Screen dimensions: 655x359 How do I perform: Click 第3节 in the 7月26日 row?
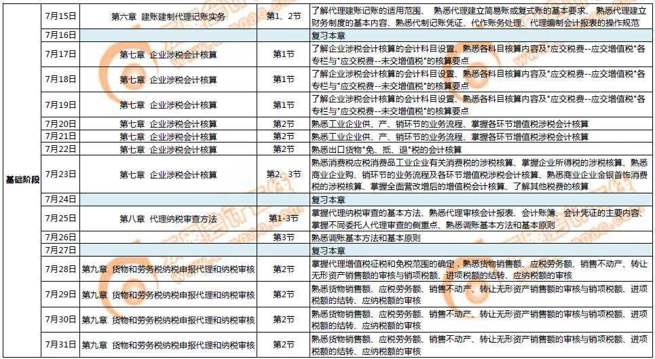283,238
